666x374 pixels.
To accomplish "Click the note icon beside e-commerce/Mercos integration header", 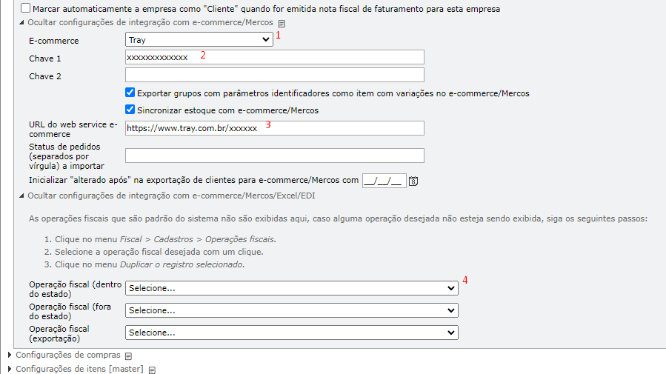I will (282, 23).
